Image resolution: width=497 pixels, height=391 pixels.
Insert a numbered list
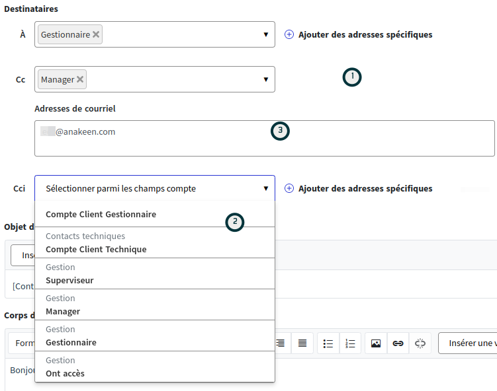(351, 343)
